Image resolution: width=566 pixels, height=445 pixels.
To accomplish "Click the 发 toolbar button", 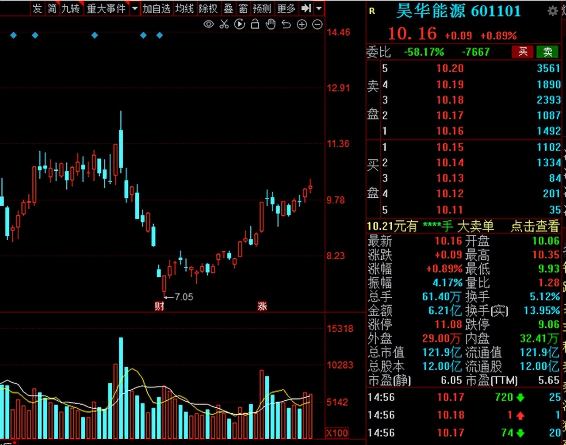I will click(38, 8).
